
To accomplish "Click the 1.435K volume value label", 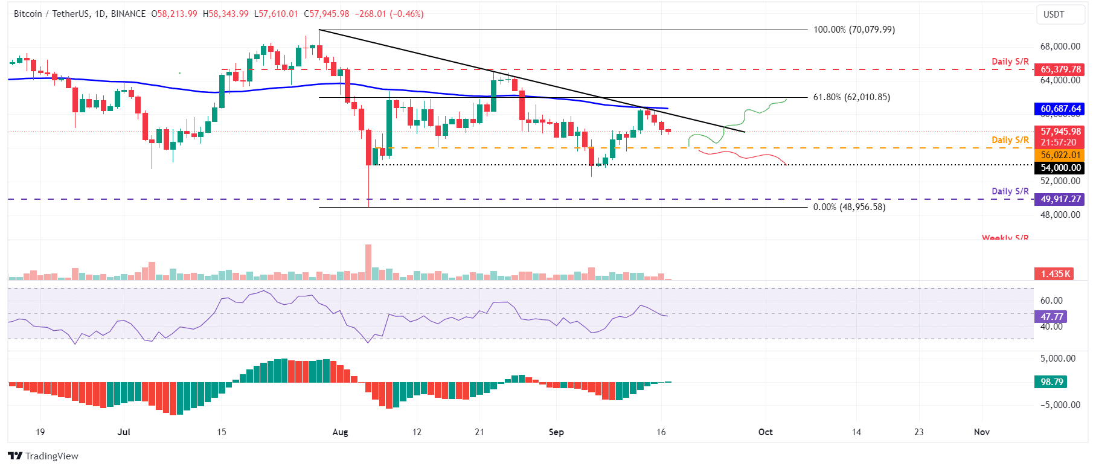I will [x=1054, y=274].
